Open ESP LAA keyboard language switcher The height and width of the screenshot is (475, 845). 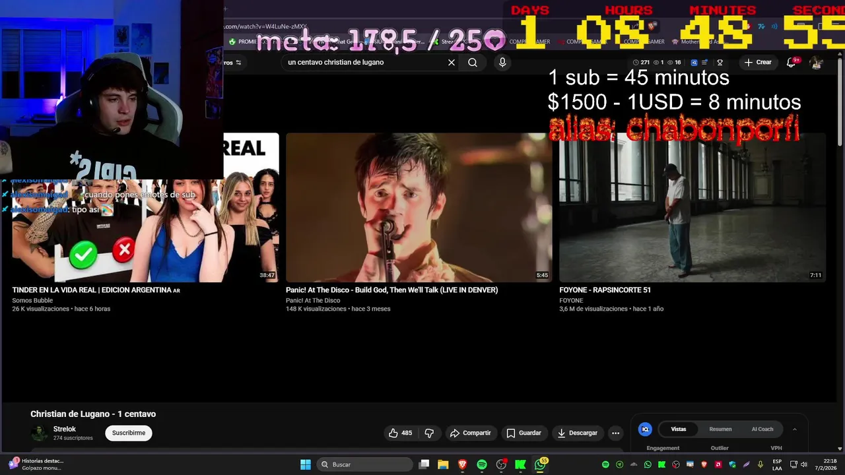pyautogui.click(x=777, y=464)
